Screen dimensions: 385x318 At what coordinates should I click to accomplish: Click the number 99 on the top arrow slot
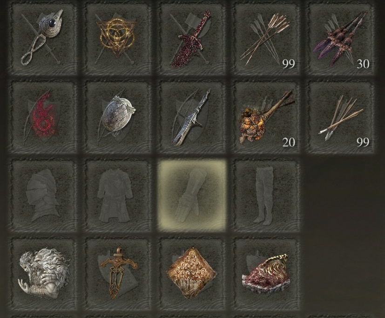pos(289,64)
